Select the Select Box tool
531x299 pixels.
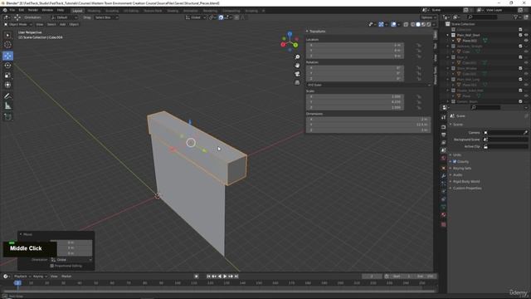coord(7,35)
